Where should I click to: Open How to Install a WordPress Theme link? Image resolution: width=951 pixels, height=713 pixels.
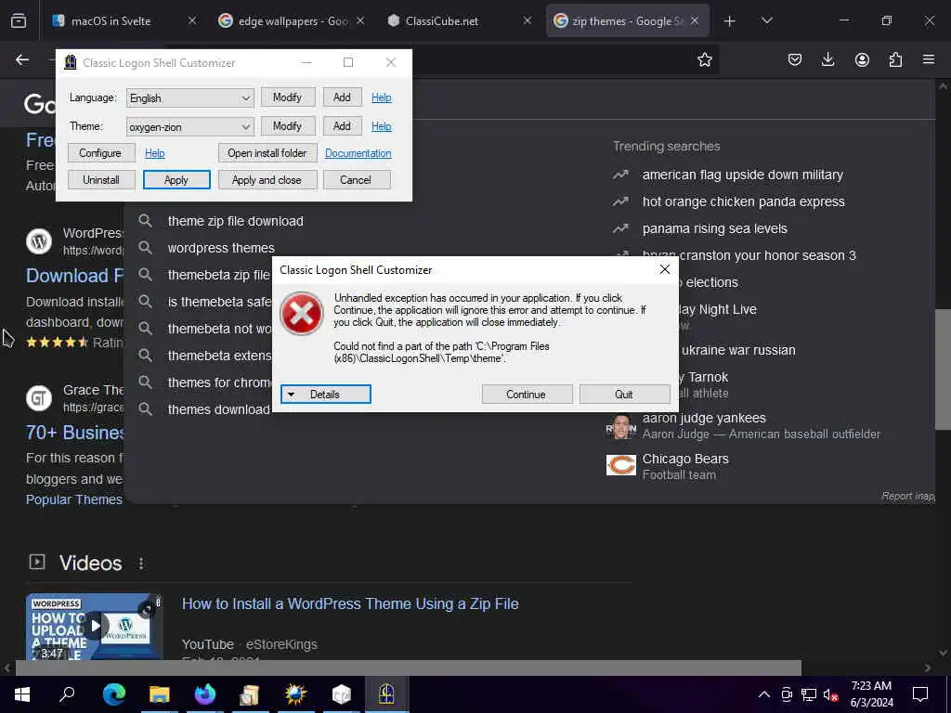[x=350, y=603]
